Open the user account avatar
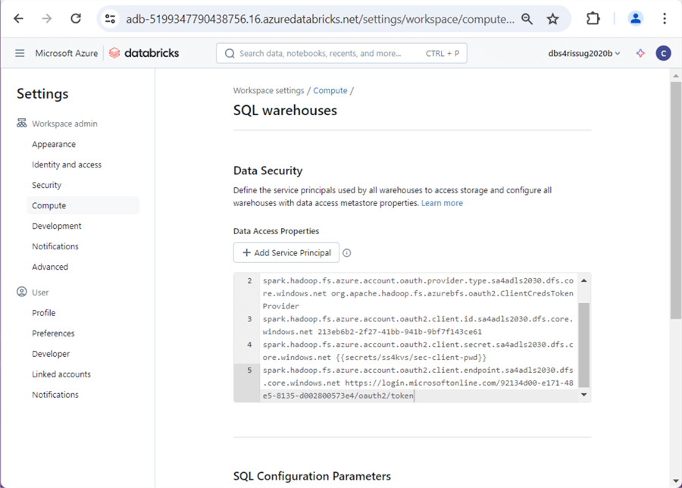This screenshot has width=682, height=488. [663, 53]
